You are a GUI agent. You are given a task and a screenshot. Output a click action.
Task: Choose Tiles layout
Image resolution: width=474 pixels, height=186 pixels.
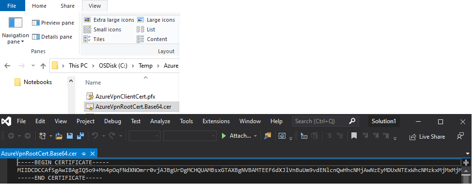point(94,39)
